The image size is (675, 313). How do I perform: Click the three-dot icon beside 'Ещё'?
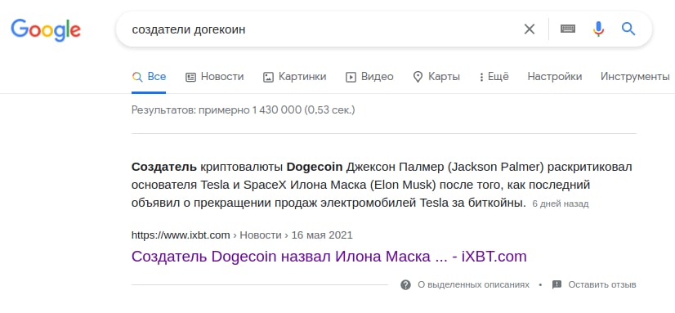pos(481,77)
